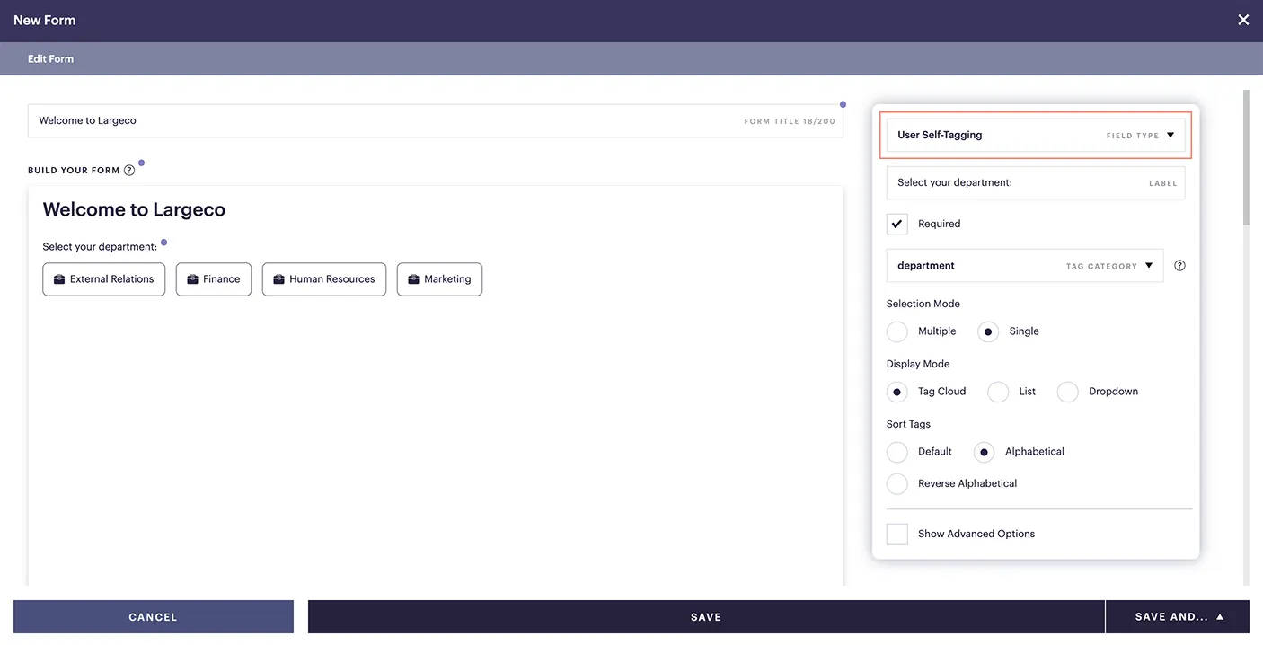
Task: Select the Human Resources tag
Action: pyautogui.click(x=324, y=279)
